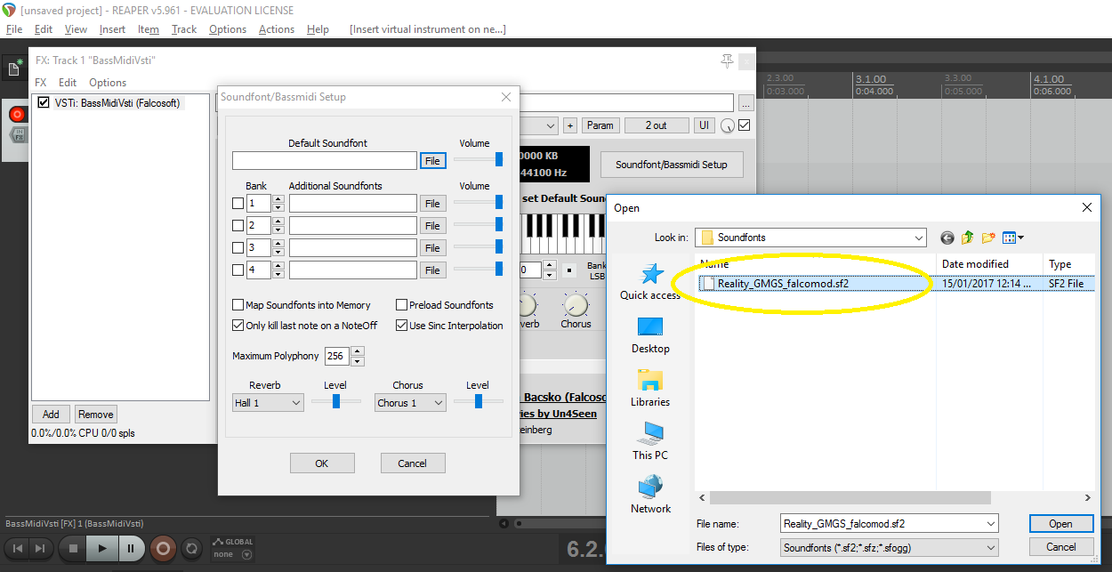Pin the FX Track 1 window on top
Screen dimensions: 1112x572
[x=727, y=60]
